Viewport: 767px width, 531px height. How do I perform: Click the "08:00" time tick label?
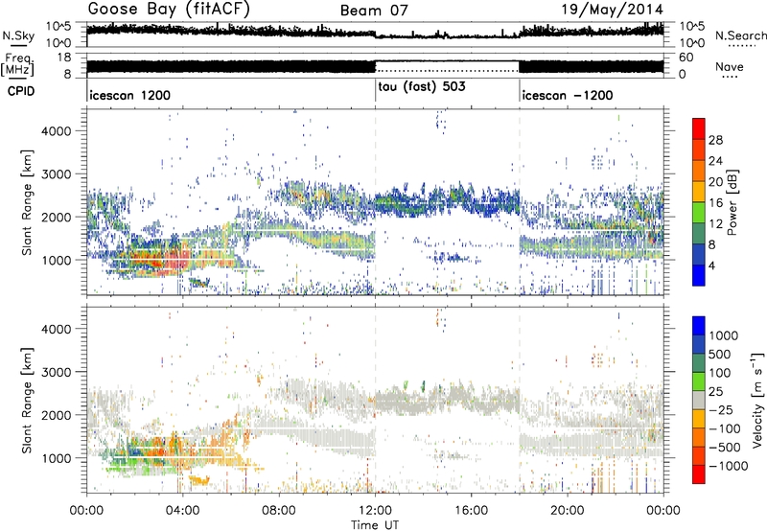[279, 511]
